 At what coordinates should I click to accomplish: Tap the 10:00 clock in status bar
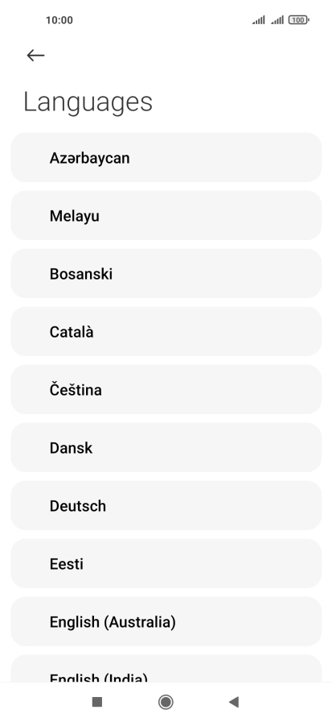click(59, 20)
